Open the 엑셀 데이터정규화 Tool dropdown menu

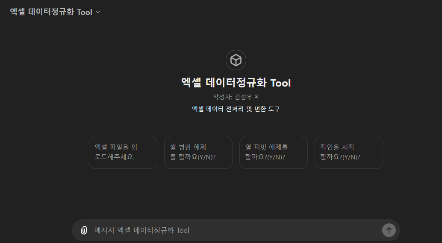point(55,12)
